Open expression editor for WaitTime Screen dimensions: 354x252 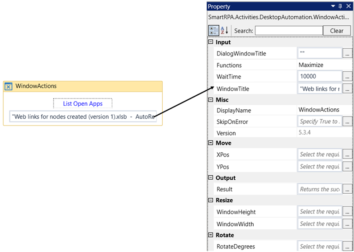(347, 76)
